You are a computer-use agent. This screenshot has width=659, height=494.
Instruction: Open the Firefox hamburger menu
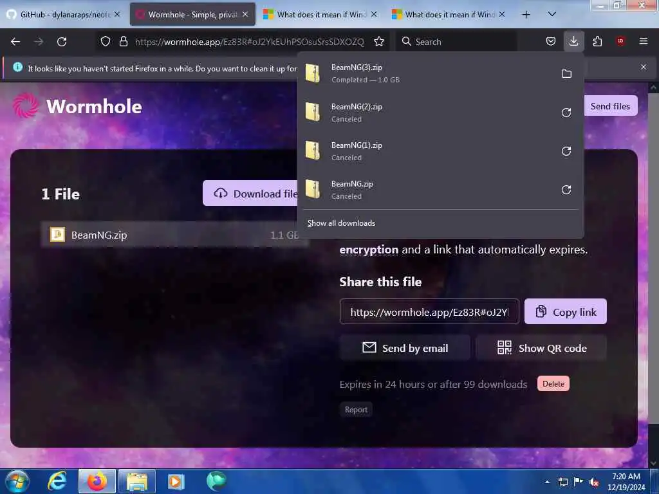[x=644, y=41]
